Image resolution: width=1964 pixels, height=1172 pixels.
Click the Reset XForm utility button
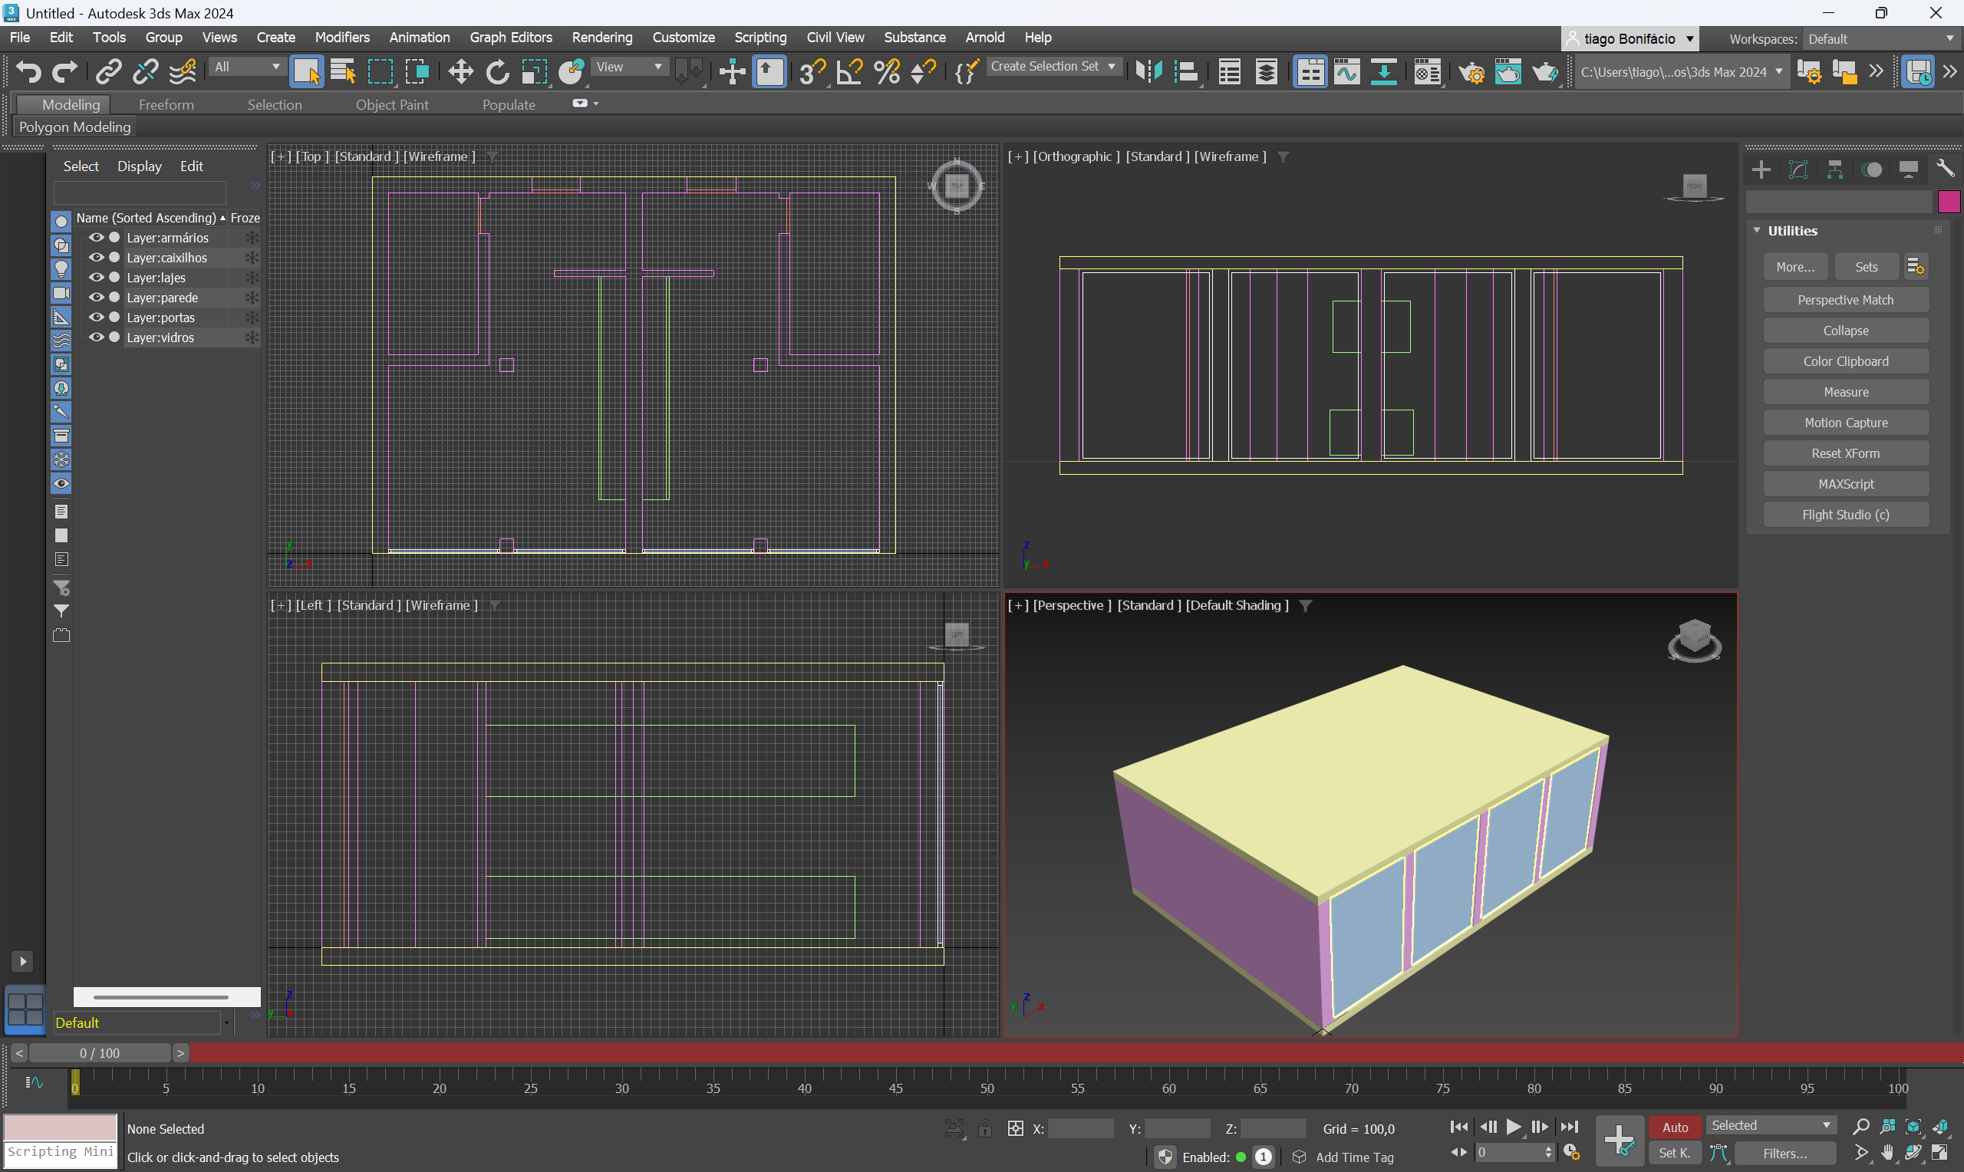(1846, 453)
